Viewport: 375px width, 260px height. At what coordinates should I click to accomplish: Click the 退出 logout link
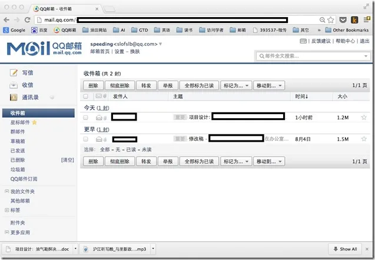(364, 41)
